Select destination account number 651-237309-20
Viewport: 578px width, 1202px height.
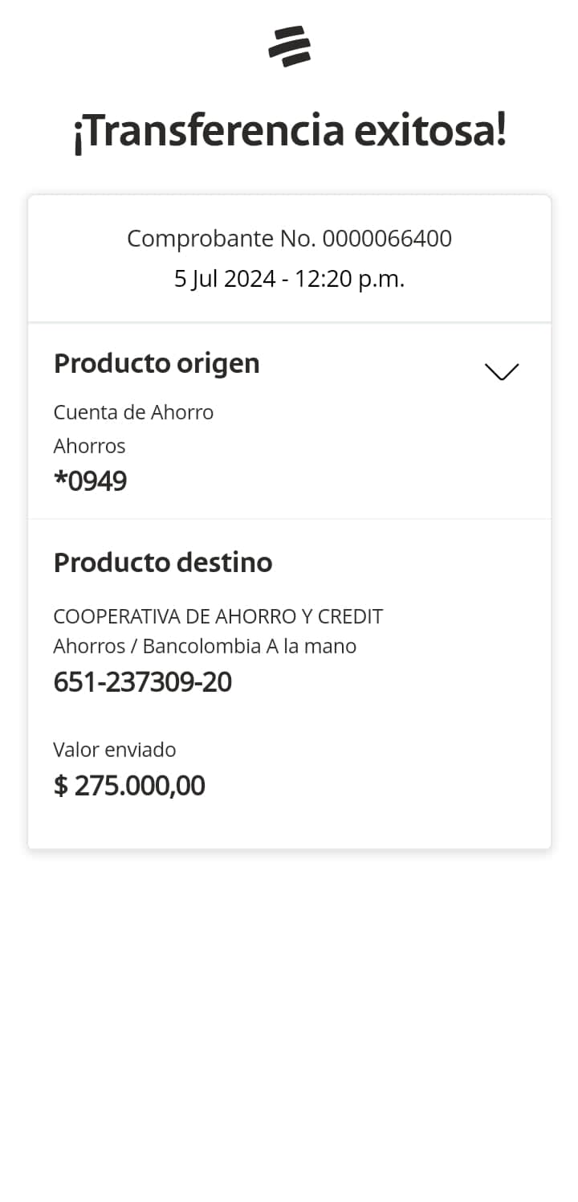142,682
